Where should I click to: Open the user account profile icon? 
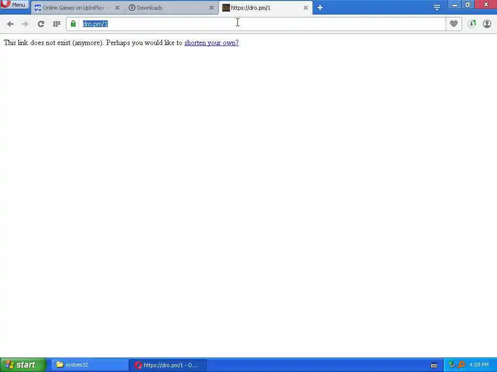[487, 24]
